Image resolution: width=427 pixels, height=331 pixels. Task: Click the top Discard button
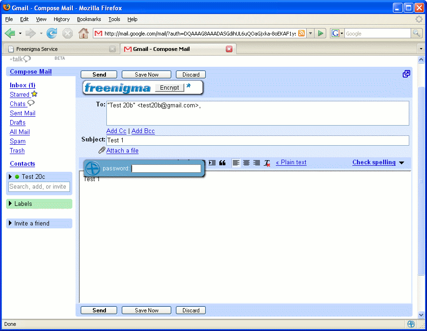point(190,75)
